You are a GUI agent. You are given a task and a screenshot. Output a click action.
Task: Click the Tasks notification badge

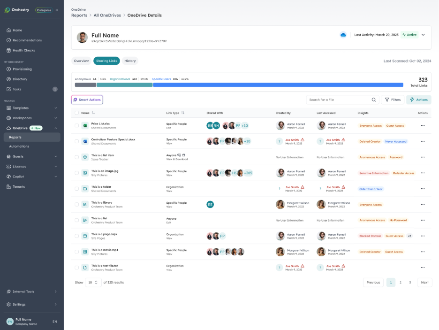(x=55, y=89)
